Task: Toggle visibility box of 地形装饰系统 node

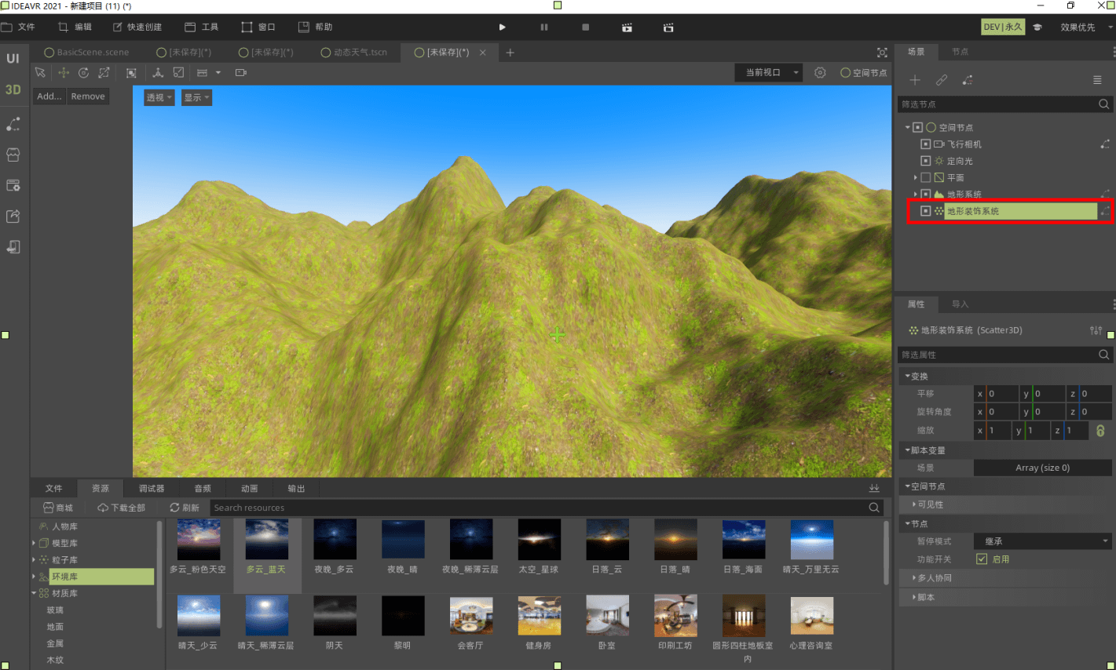Action: 925,211
